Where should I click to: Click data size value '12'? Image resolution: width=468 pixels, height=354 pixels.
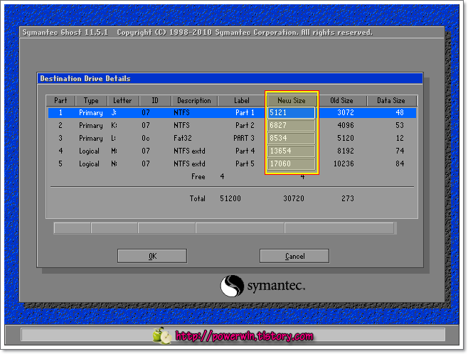400,138
